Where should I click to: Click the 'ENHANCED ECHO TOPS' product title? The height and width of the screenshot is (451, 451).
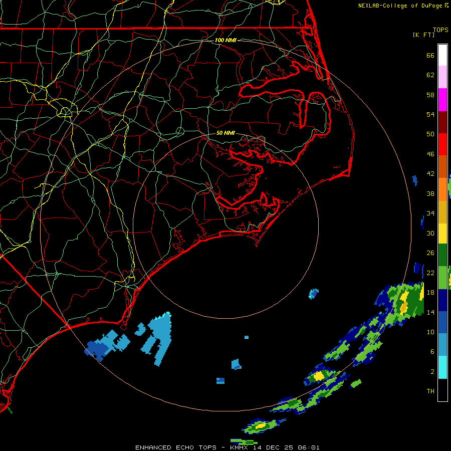click(176, 447)
